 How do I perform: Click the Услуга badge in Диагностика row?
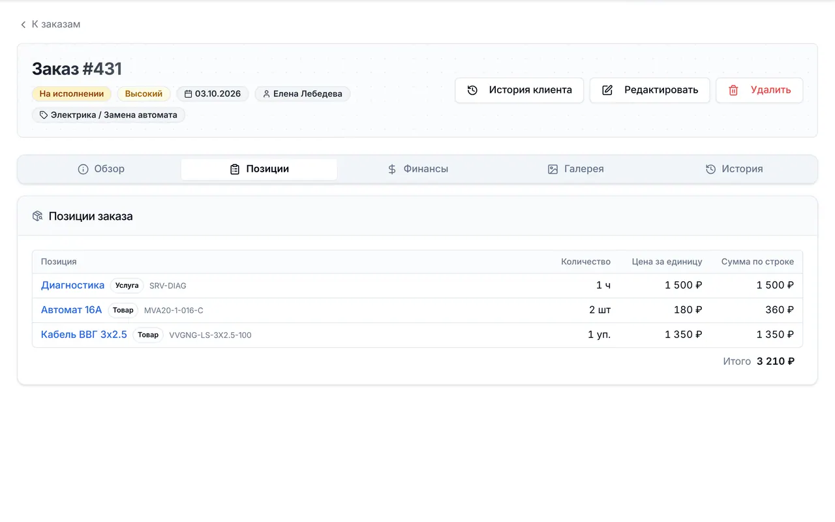127,286
